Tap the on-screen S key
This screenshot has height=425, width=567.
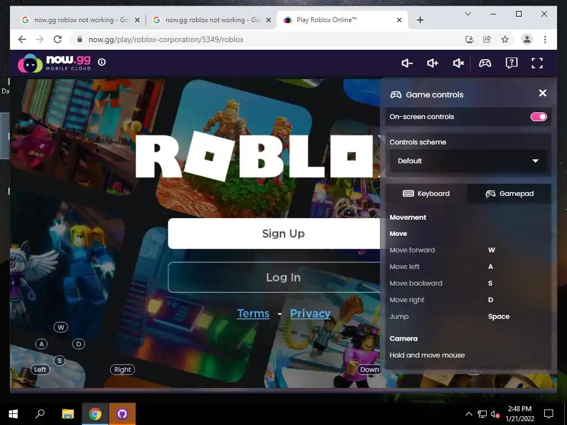60,361
